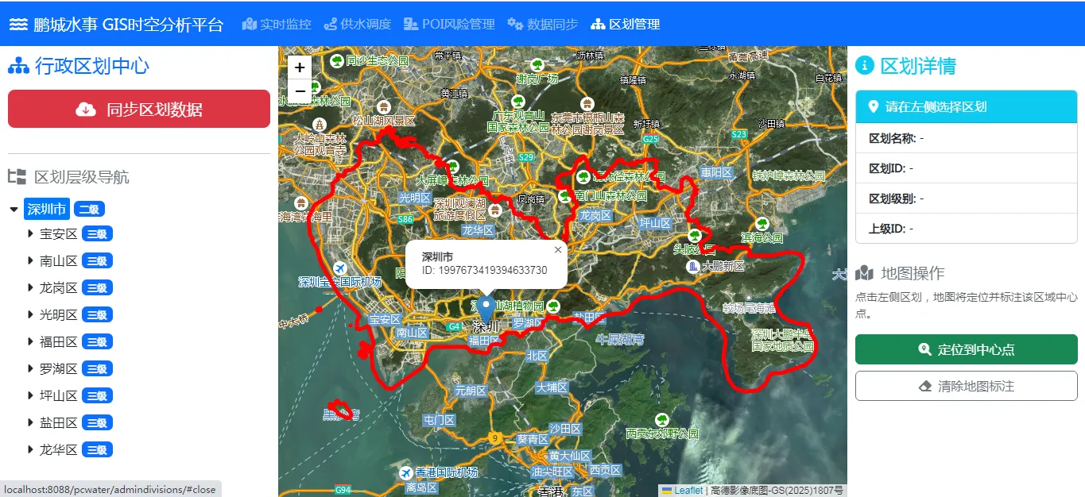Click 香港国际机场 airport icon on map
Viewport: 1085px width, 497px height.
tap(407, 472)
